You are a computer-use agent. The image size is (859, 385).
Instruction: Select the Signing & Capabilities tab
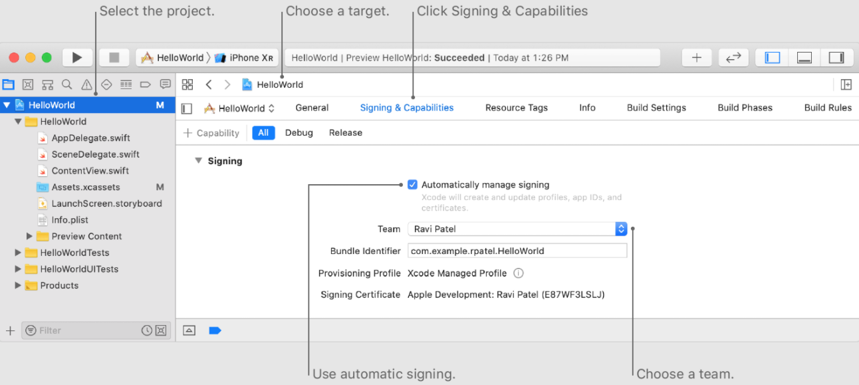[407, 108]
